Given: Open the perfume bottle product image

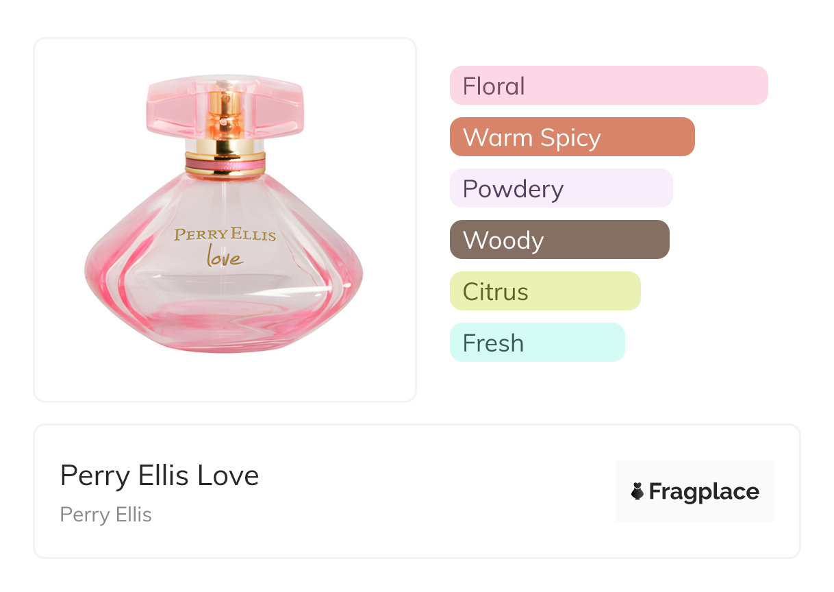Looking at the screenshot, I should [x=225, y=219].
